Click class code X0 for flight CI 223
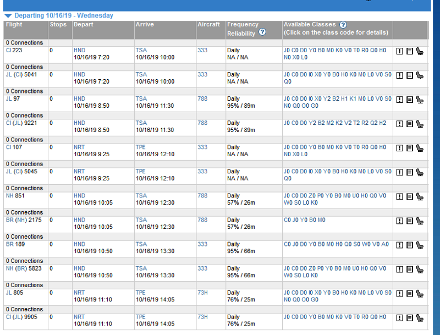This screenshot has height=335, width=440. pos(296,57)
